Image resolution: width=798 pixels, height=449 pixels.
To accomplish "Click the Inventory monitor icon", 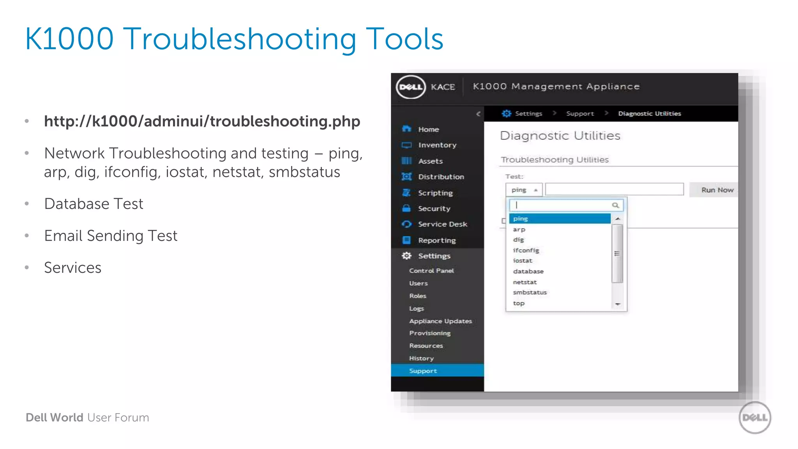I will pos(406,145).
